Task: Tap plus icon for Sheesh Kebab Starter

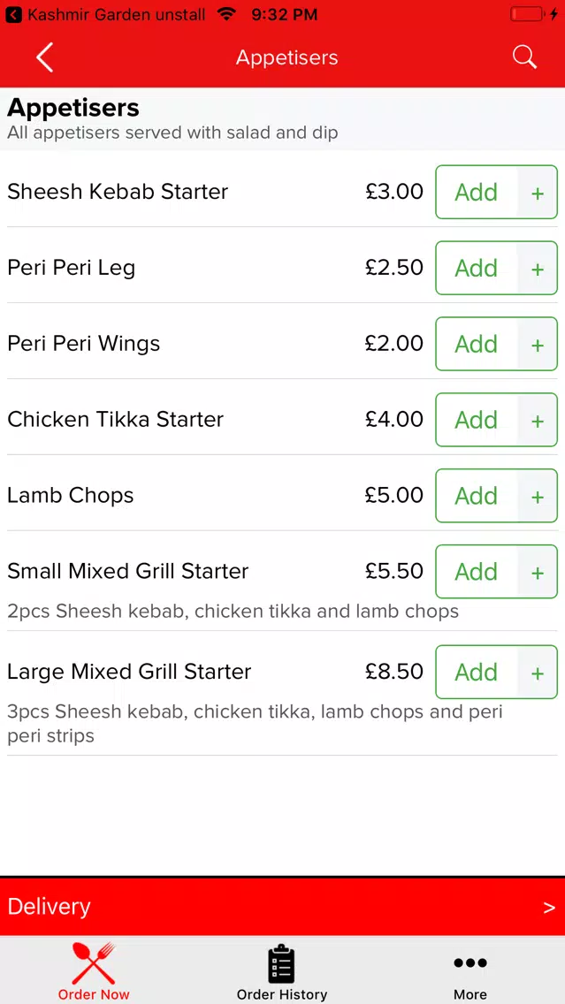Action: click(538, 193)
